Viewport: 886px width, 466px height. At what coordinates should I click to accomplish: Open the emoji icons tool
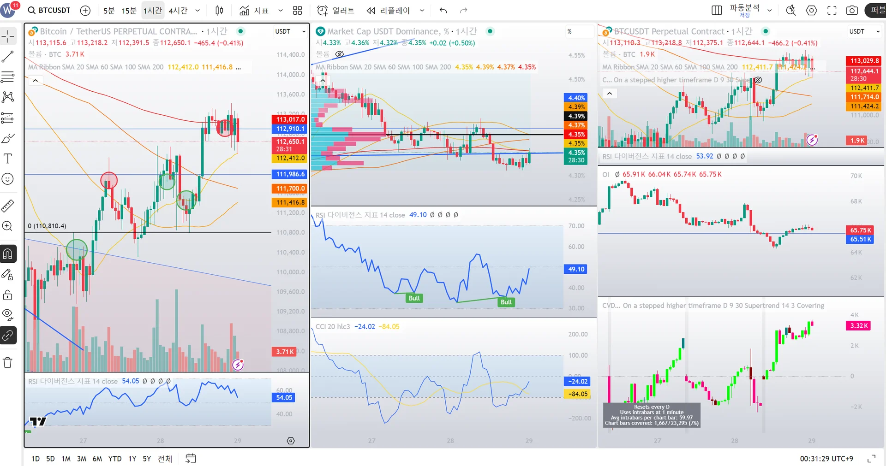(x=8, y=179)
